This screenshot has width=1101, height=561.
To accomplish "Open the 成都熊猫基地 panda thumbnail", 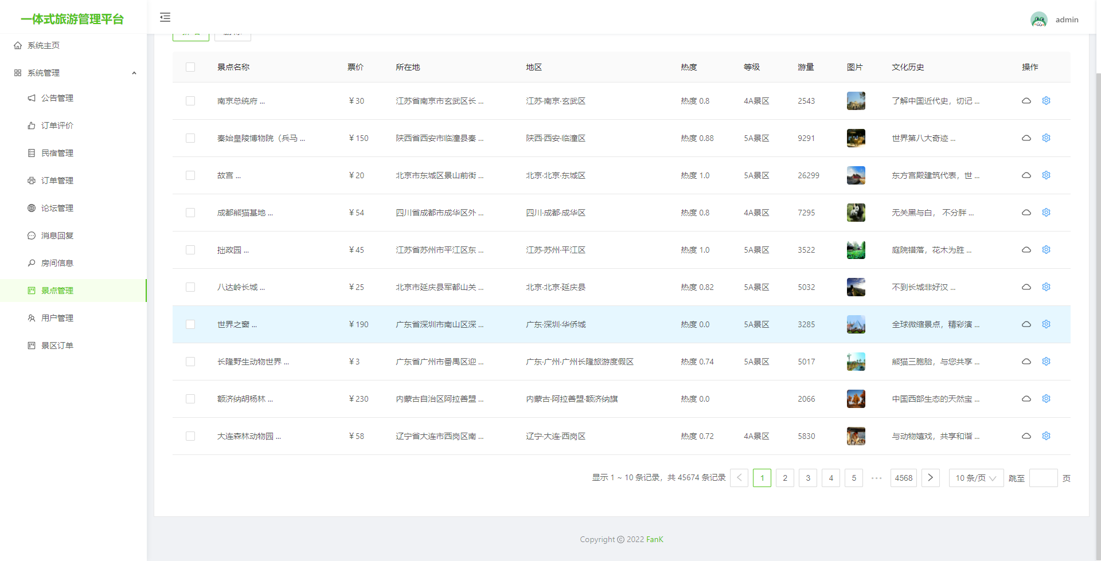I will pos(856,213).
